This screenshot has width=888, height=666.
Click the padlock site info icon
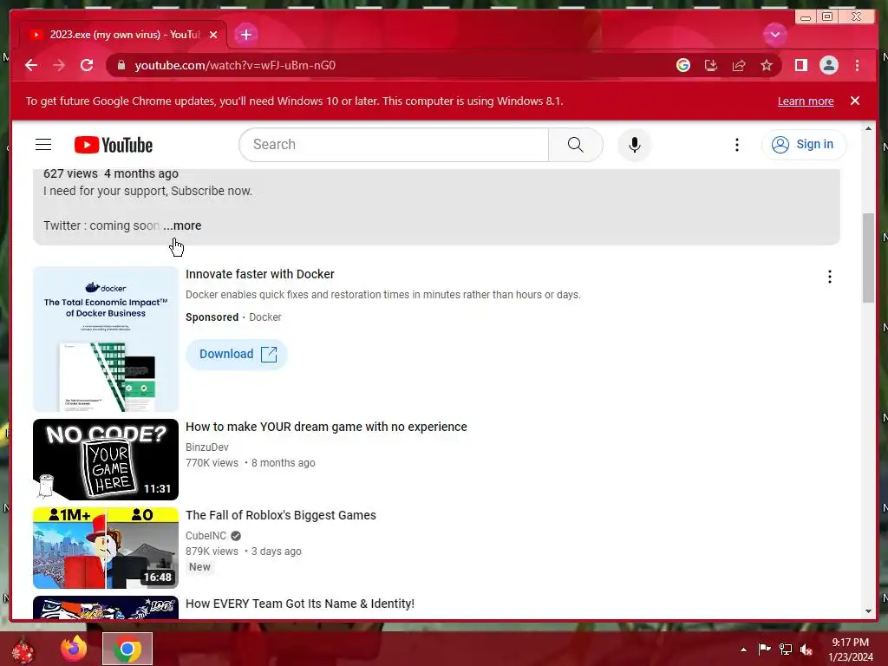[x=121, y=65]
